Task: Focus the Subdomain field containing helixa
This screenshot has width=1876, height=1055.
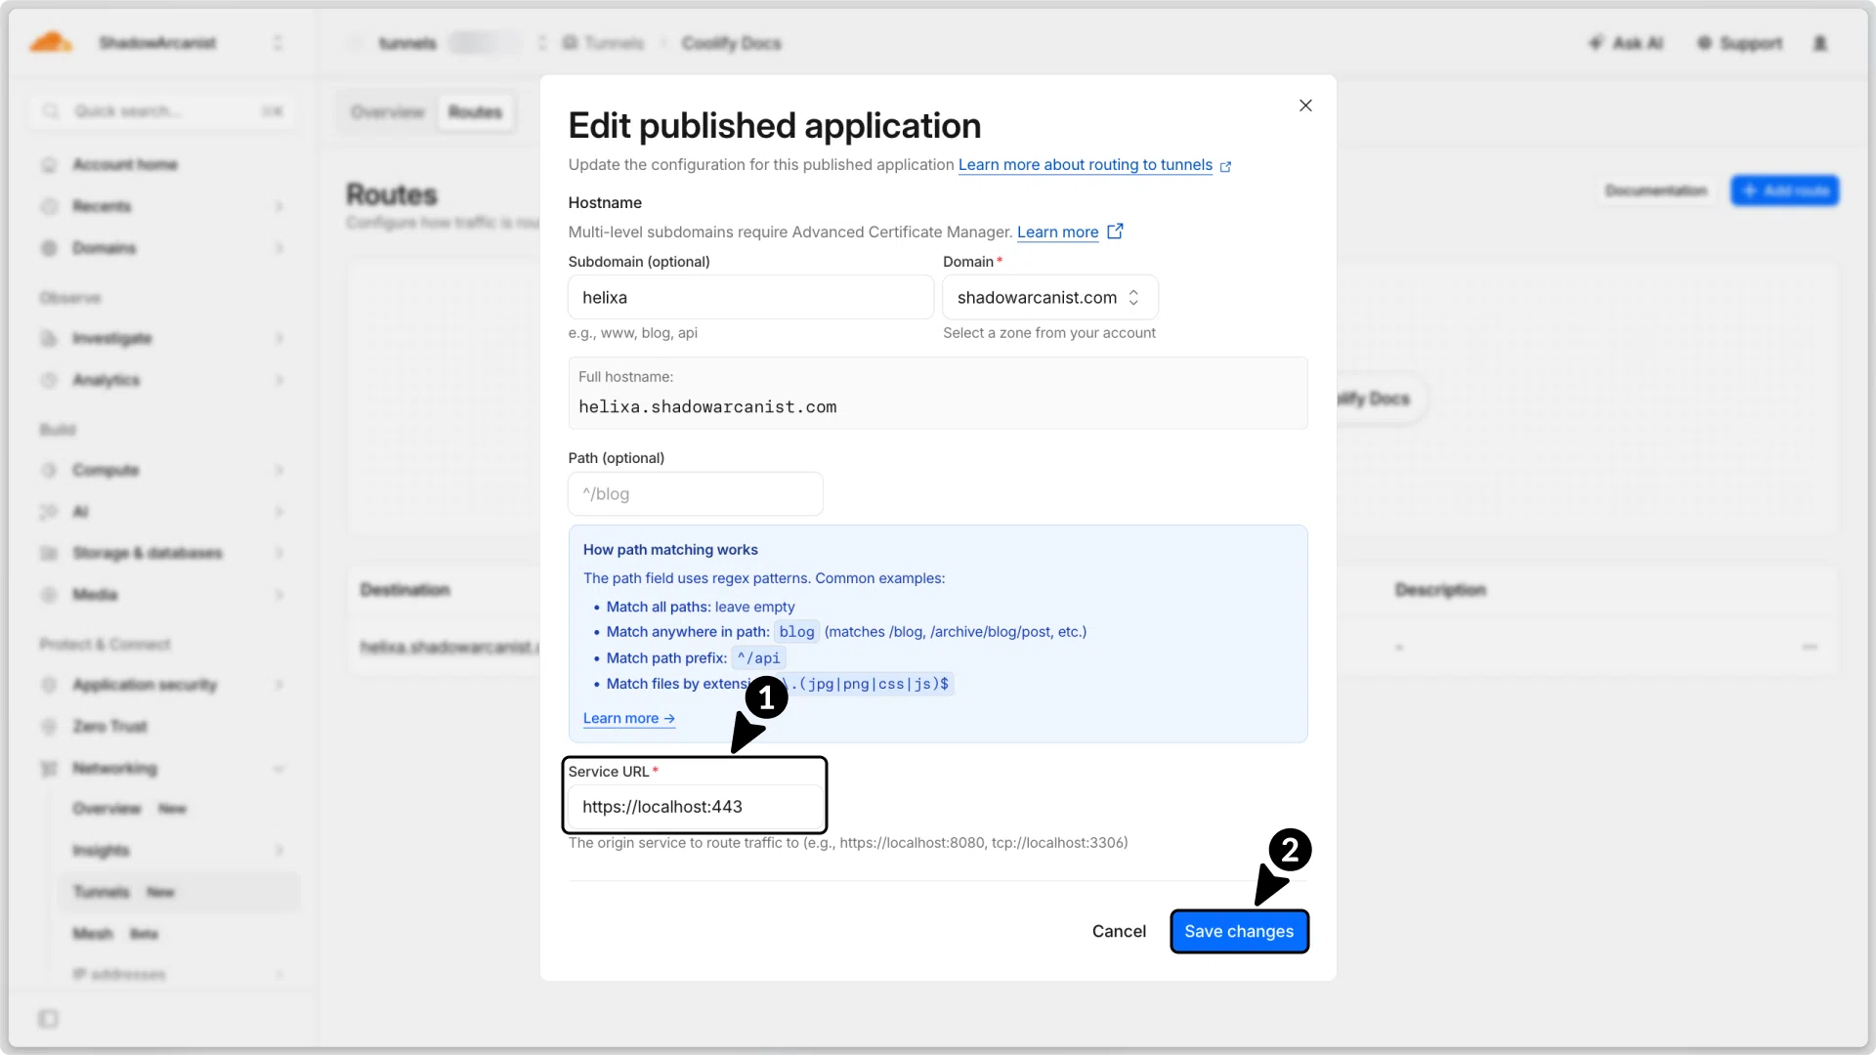Action: pyautogui.click(x=750, y=297)
